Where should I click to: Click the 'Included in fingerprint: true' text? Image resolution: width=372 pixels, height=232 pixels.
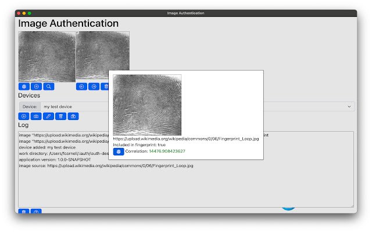click(139, 144)
